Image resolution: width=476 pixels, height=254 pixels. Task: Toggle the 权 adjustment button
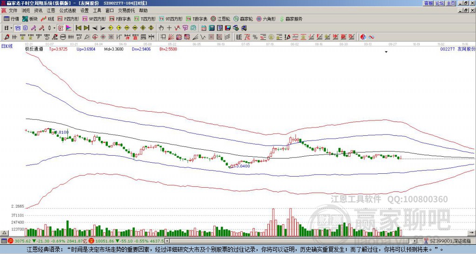[60, 28]
